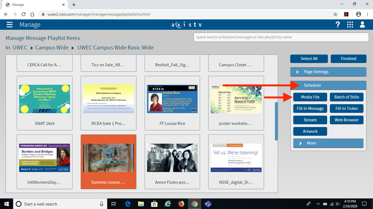Open the hamburger navigation menu
This screenshot has width=373, height=209.
(10, 25)
